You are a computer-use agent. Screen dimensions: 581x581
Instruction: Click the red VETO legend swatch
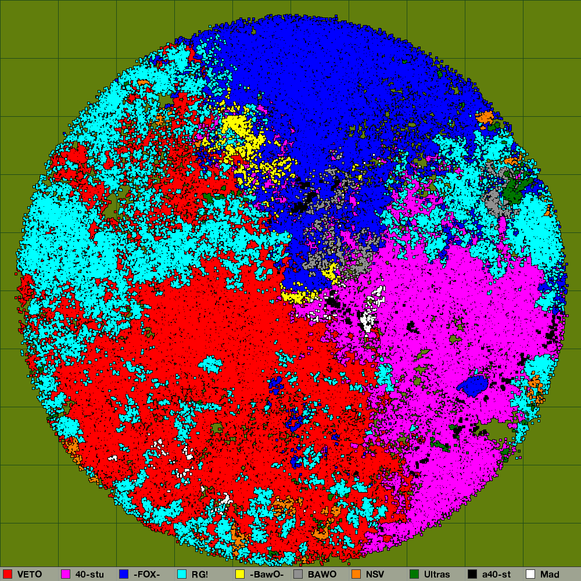click(x=8, y=574)
